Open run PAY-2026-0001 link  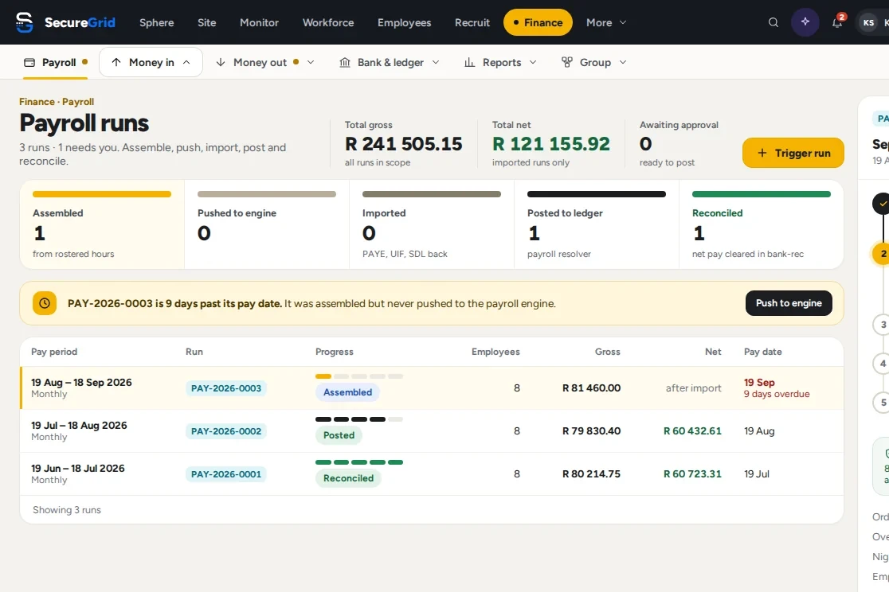(x=226, y=474)
